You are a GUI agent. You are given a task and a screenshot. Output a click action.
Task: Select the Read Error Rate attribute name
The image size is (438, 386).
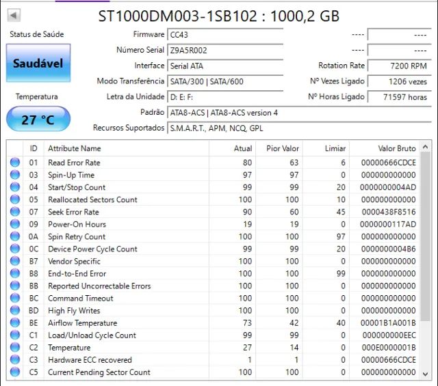tap(74, 163)
